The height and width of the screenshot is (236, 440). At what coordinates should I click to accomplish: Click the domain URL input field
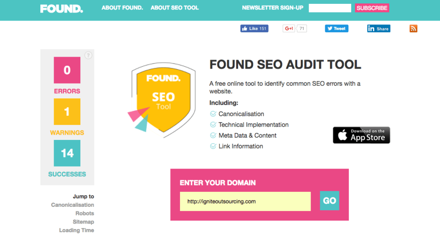click(245, 201)
